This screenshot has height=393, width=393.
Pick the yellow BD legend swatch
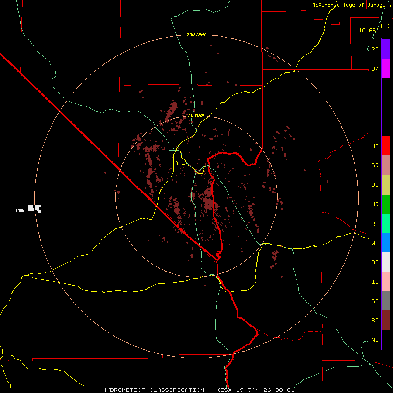(x=386, y=185)
